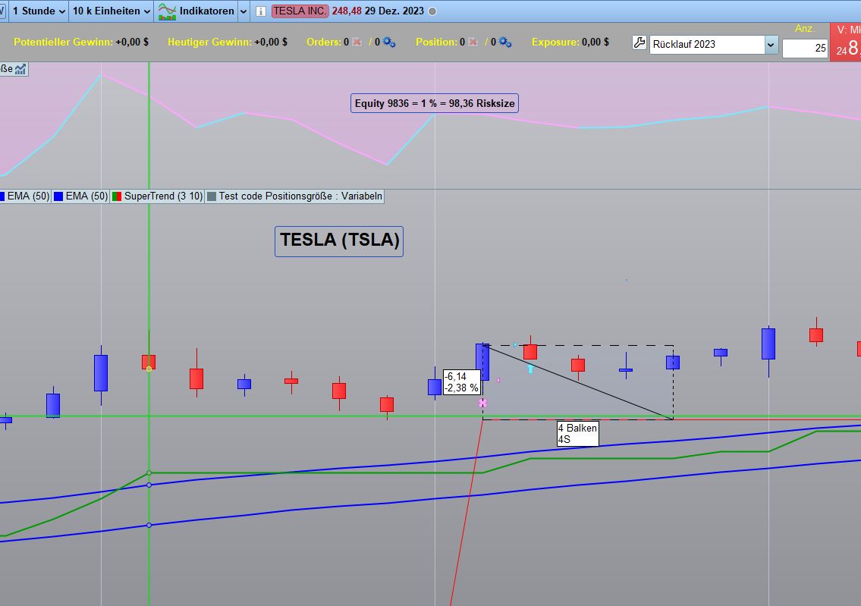861x606 pixels.
Task: Open the Rücklauf 2023 combo box
Action: [714, 45]
